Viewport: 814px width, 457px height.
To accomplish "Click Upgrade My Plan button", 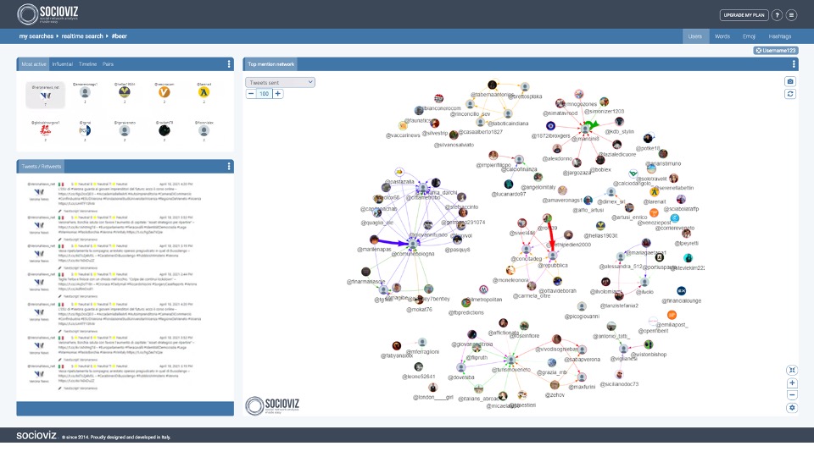I will pos(744,15).
